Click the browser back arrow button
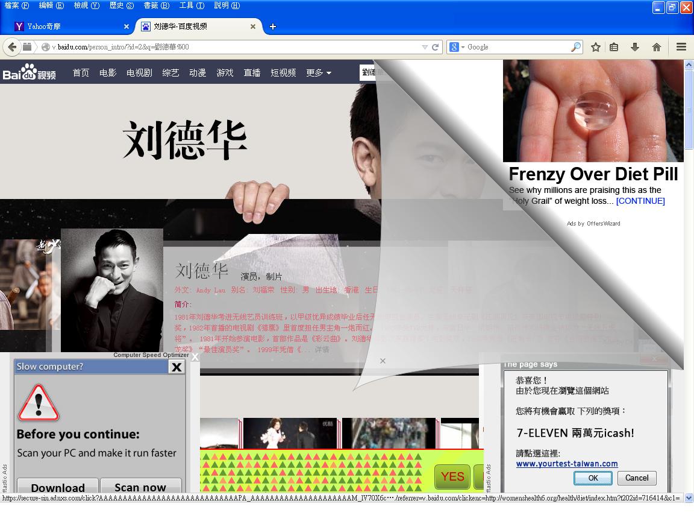694x521 pixels. point(12,47)
